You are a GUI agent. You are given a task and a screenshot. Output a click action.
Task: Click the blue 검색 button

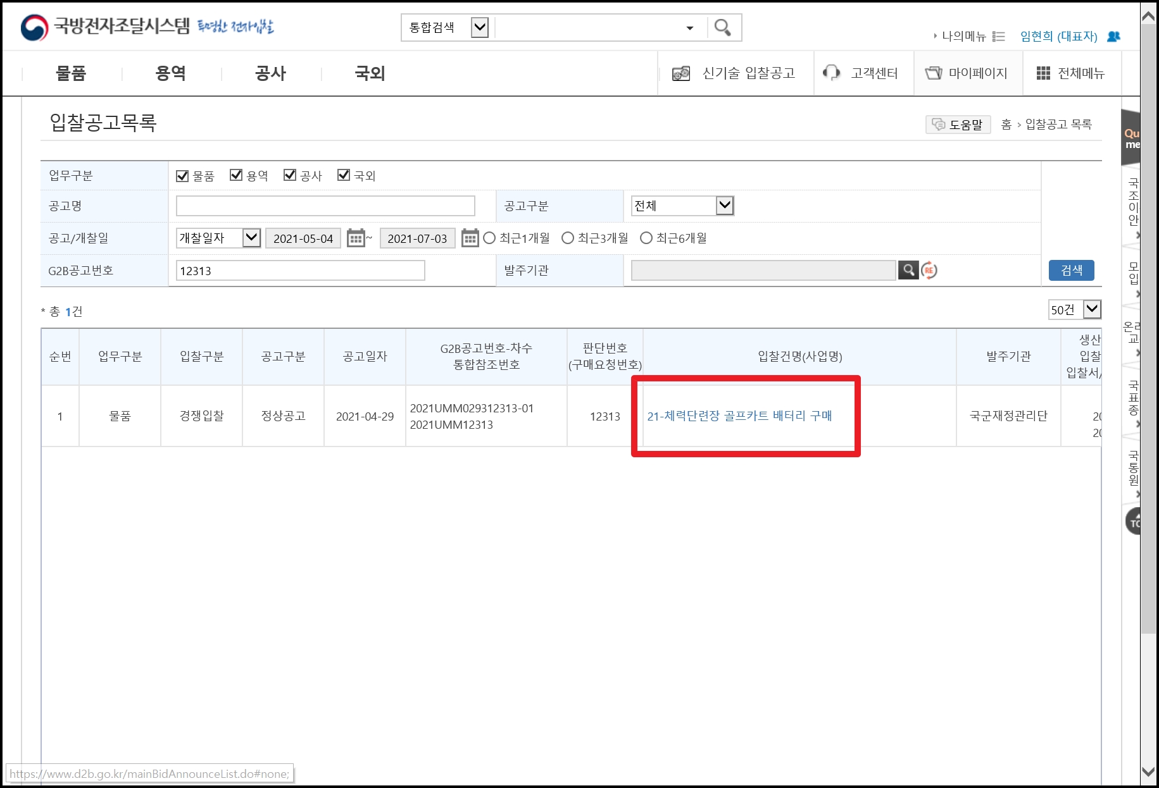pos(1071,270)
